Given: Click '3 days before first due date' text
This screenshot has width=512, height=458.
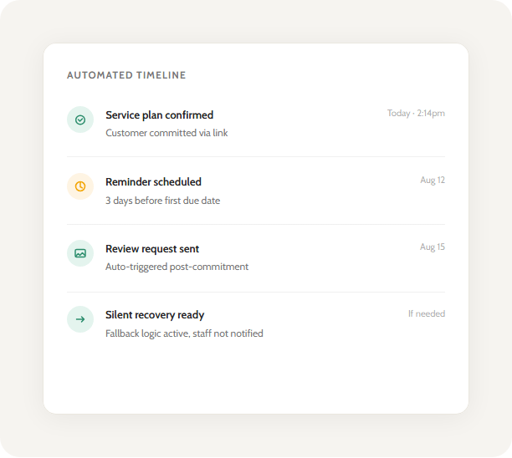Looking at the screenshot, I should click(x=162, y=201).
